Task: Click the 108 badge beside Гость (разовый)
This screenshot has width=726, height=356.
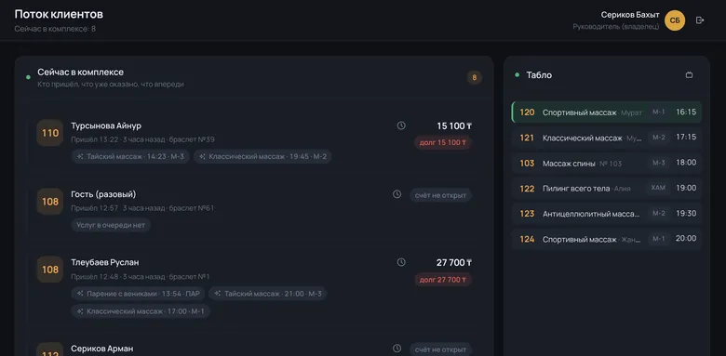Action: (x=50, y=202)
